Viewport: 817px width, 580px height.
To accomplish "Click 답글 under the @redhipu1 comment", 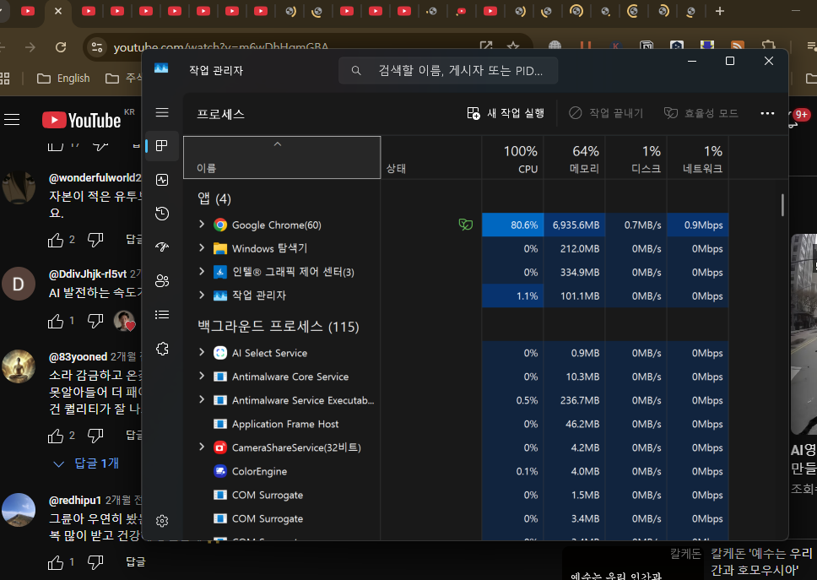I will click(x=136, y=561).
